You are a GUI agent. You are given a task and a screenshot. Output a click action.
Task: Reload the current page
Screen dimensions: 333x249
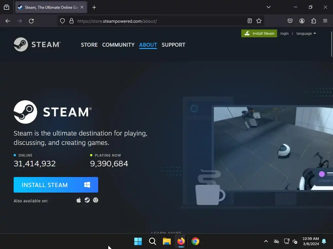tap(31, 21)
